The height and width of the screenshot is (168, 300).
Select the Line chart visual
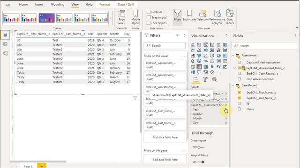(193, 50)
